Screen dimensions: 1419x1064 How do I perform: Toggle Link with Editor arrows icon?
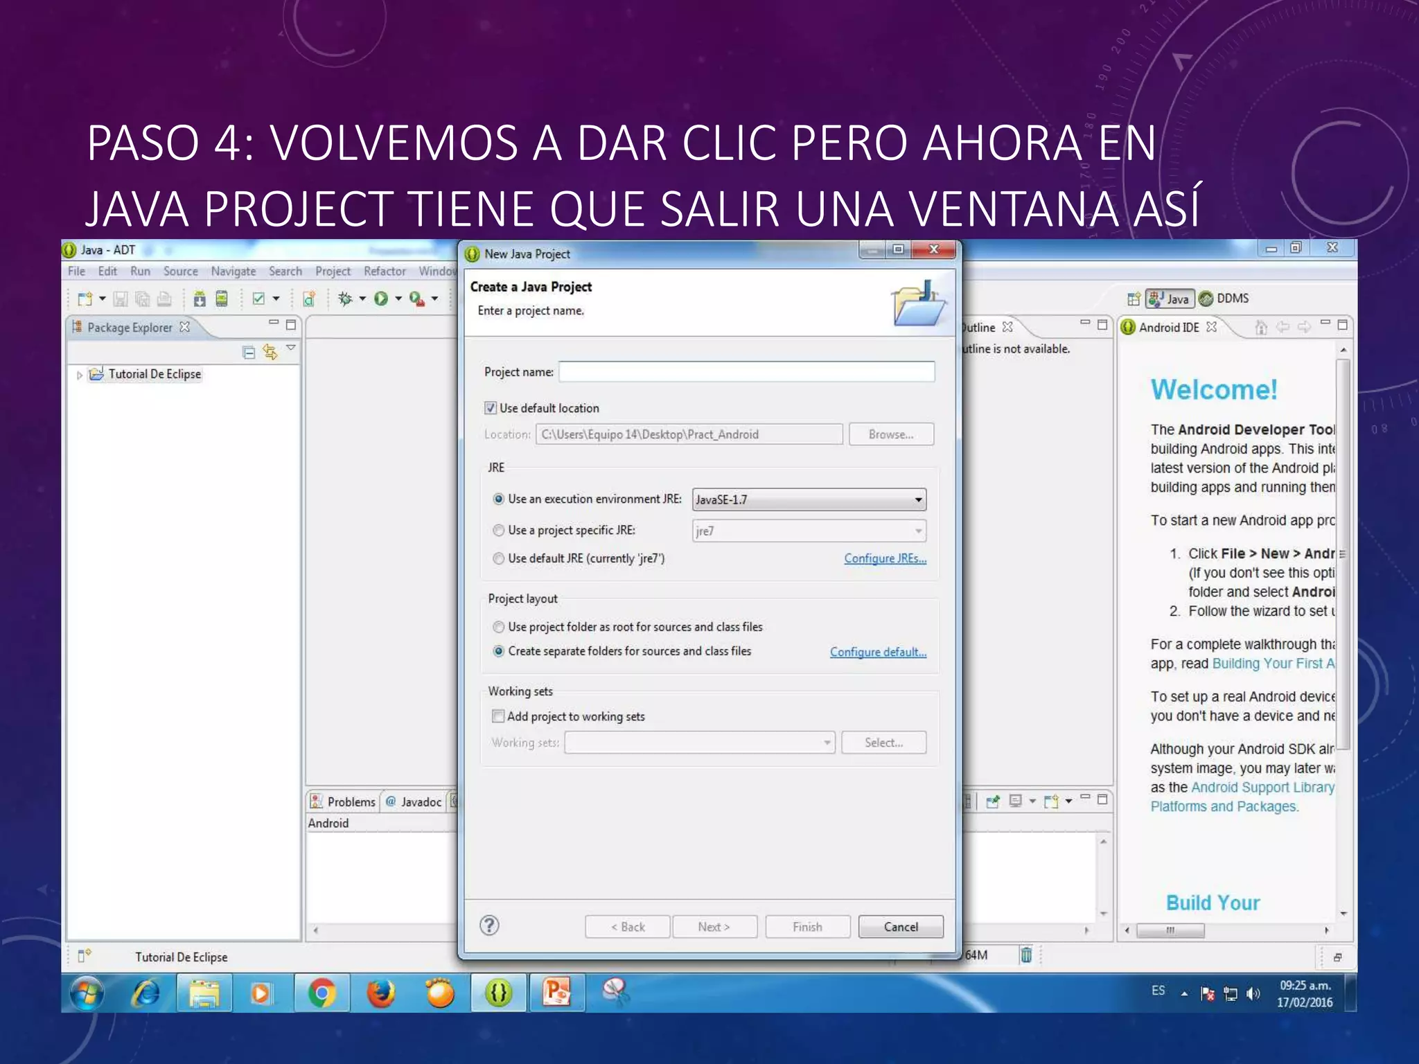(270, 353)
